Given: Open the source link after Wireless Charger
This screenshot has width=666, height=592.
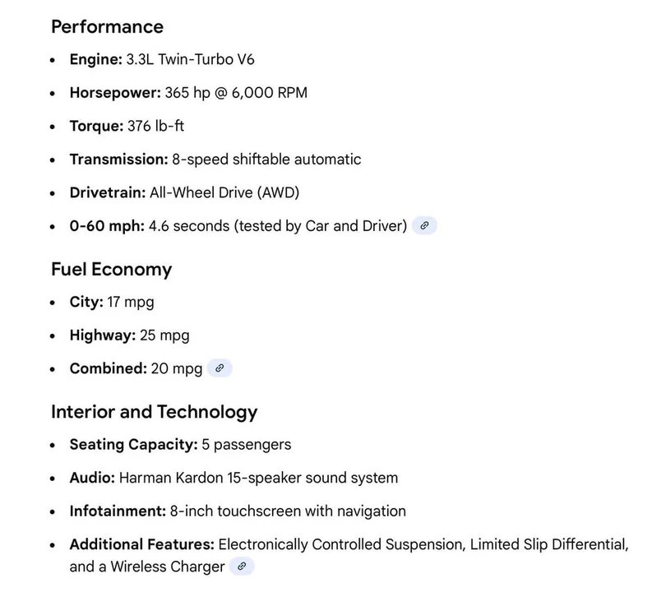Looking at the screenshot, I should tap(242, 566).
